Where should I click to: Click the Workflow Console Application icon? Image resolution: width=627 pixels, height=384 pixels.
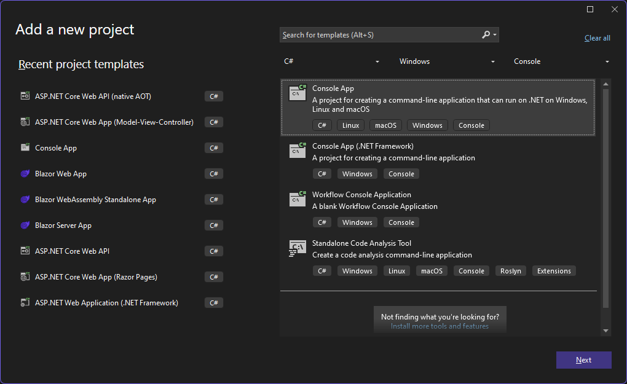298,199
